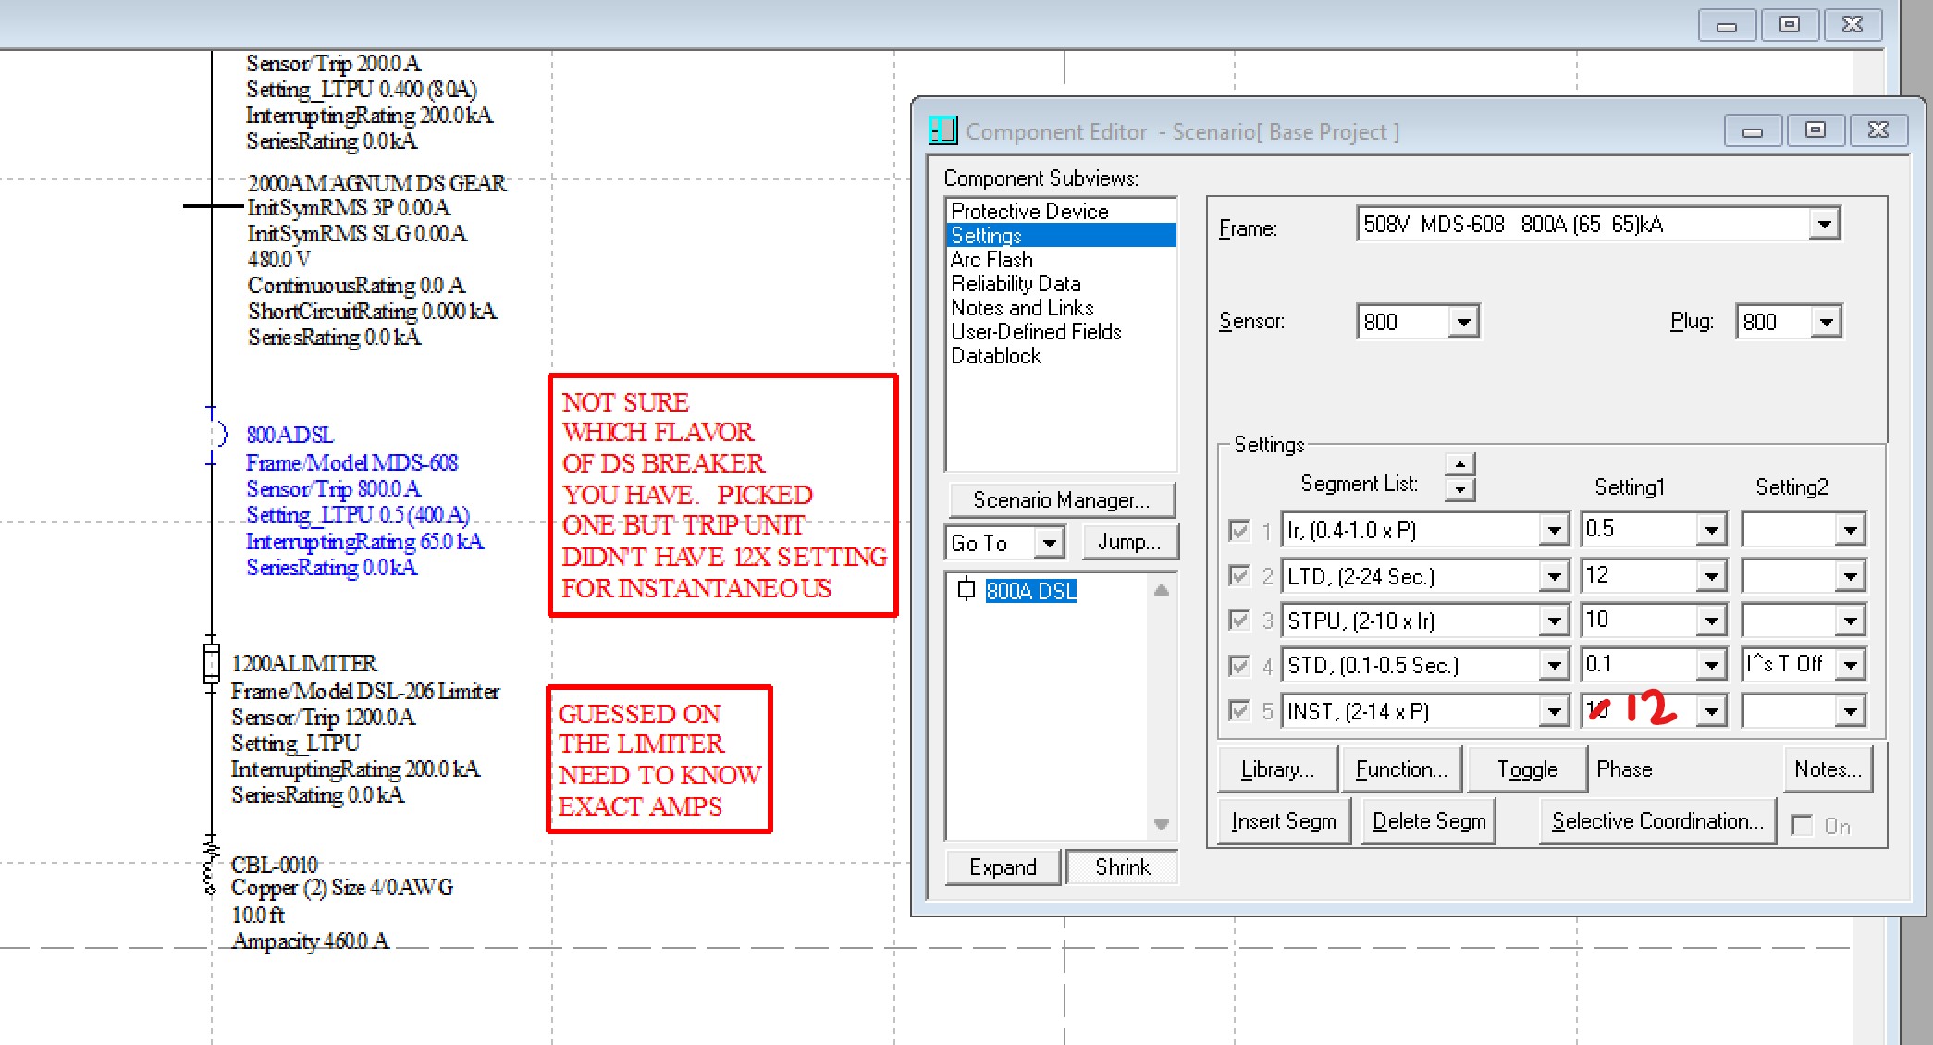
Task: Open the Go To dropdown
Action: 1049,543
